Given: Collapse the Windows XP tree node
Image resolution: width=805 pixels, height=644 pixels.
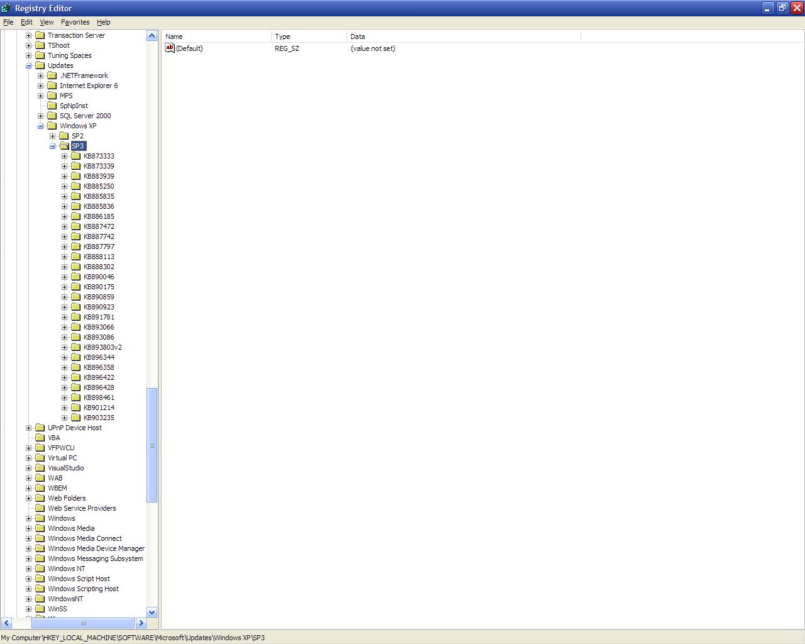Looking at the screenshot, I should [x=40, y=126].
